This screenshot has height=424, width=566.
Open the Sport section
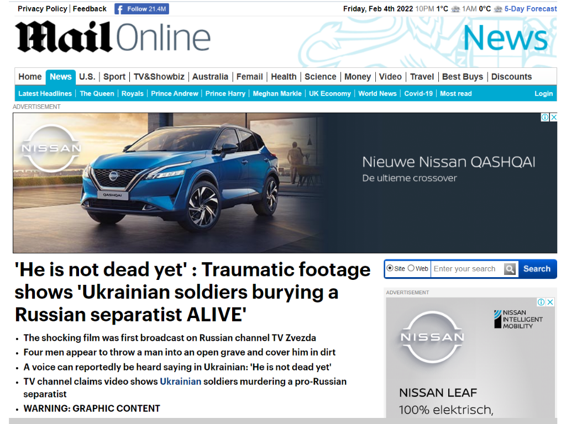[114, 77]
